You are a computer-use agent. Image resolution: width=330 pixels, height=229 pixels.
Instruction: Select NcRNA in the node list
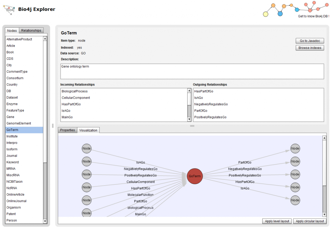tap(24, 188)
